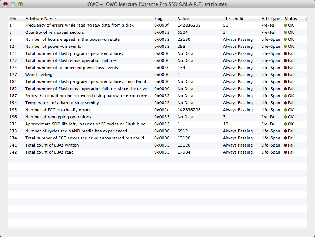Click the value 134 for power loss events
315x237 pixels.
(x=181, y=68)
